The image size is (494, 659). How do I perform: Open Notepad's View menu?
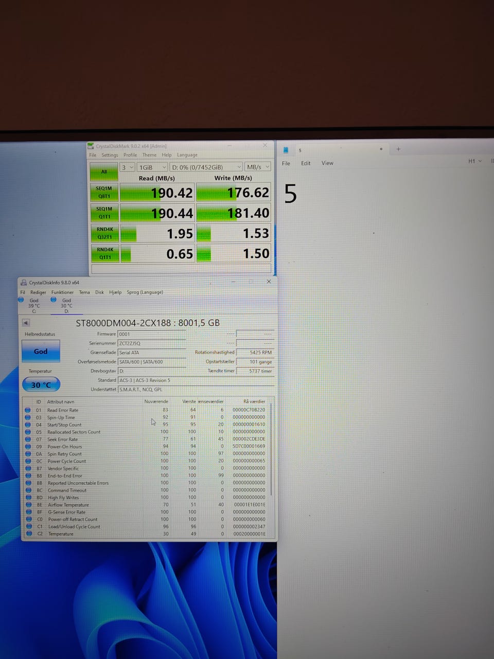[327, 163]
